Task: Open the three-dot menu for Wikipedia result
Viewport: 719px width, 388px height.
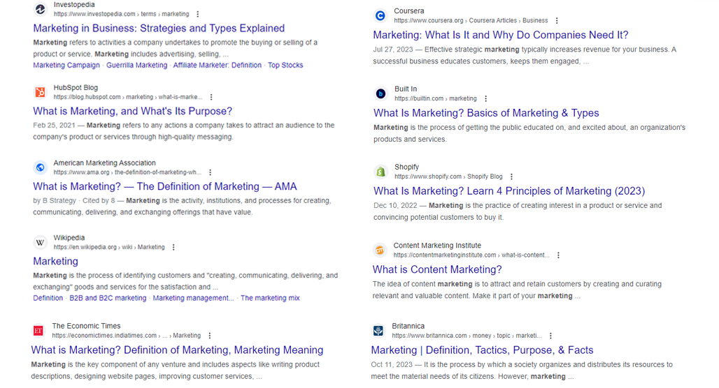Action: (173, 247)
